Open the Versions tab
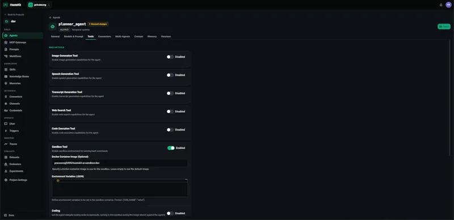Viewport: 454px width, 220px height. click(166, 37)
